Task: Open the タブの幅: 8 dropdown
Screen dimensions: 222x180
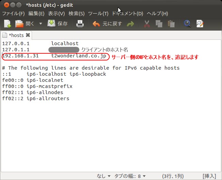Action: (x=130, y=176)
